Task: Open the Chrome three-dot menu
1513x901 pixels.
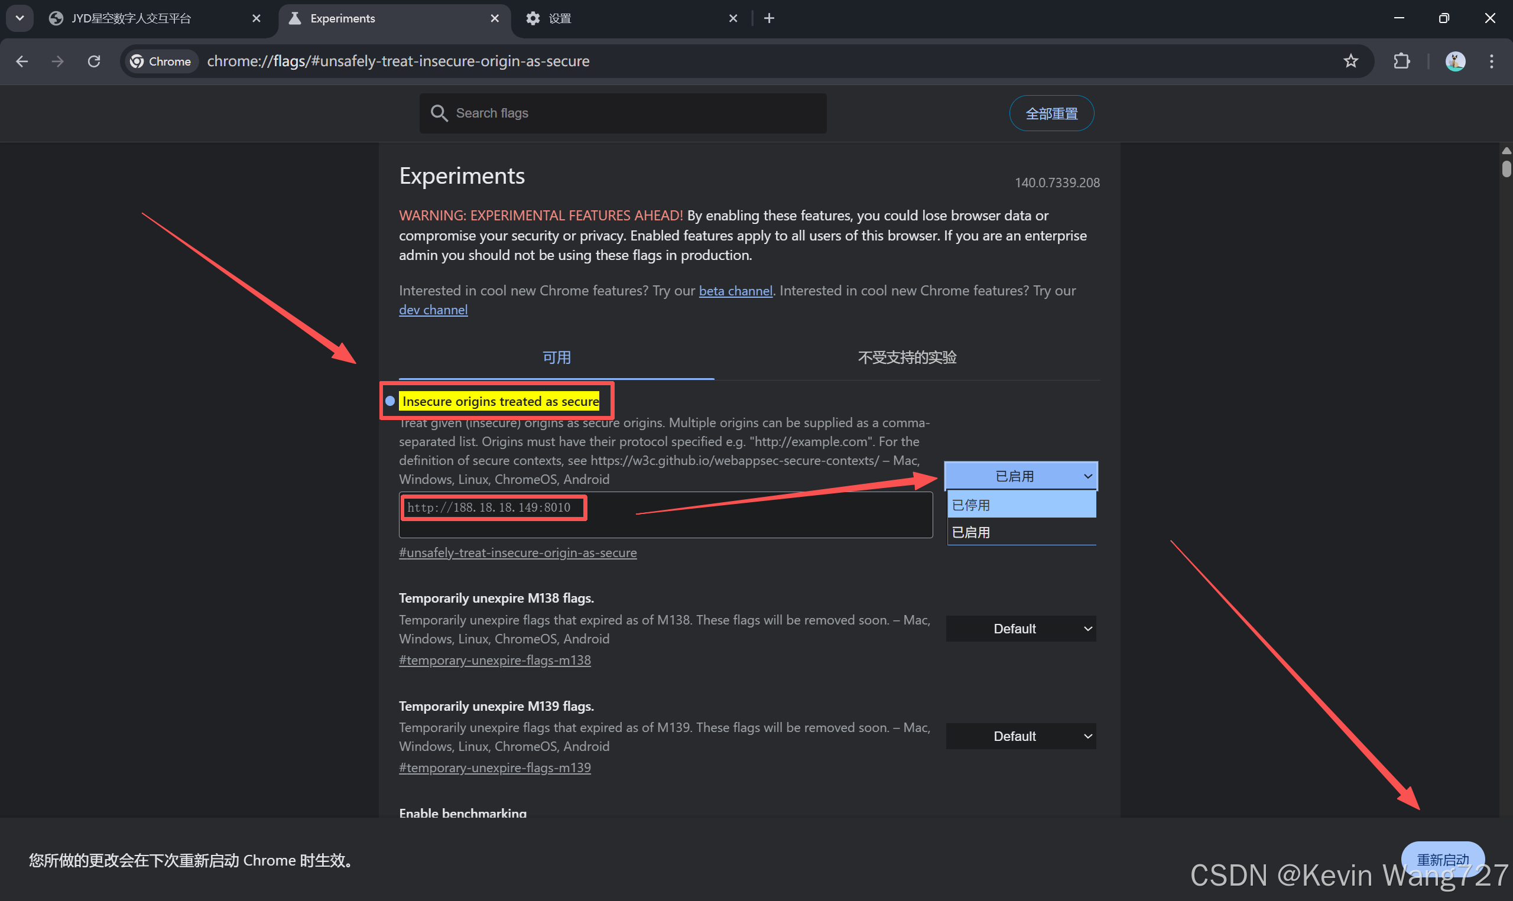Action: [1491, 61]
